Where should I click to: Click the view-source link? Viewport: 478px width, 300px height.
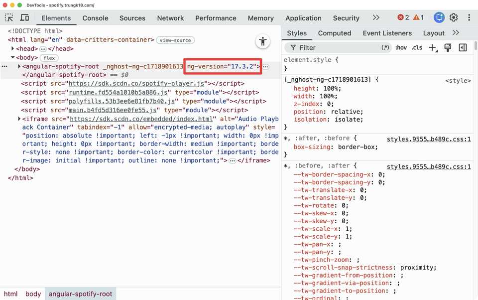click(x=175, y=40)
